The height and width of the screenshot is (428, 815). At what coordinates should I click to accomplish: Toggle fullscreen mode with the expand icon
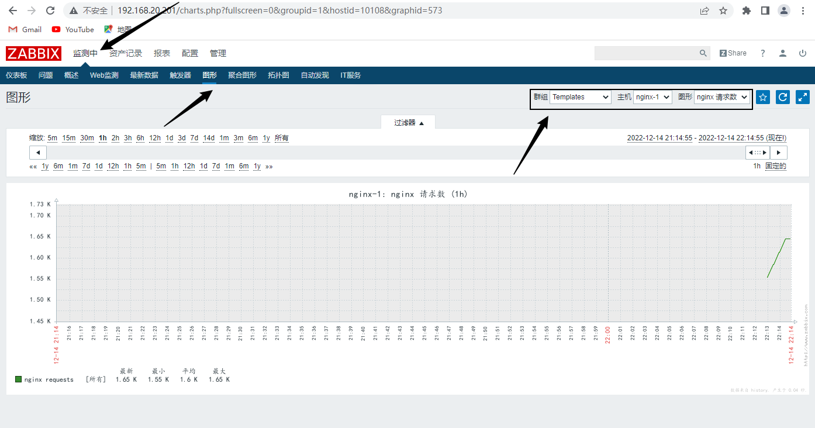pyautogui.click(x=802, y=97)
